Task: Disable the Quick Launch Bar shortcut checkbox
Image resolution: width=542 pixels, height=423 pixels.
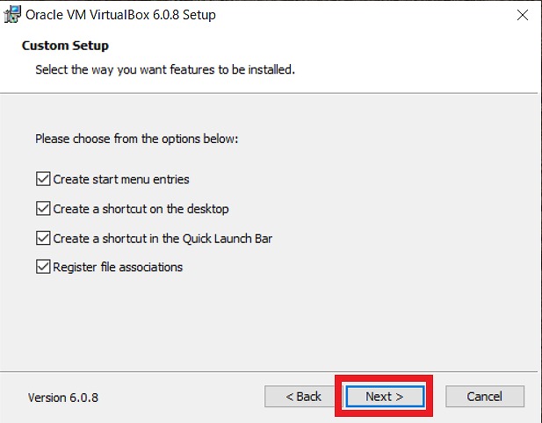Action: coord(43,238)
